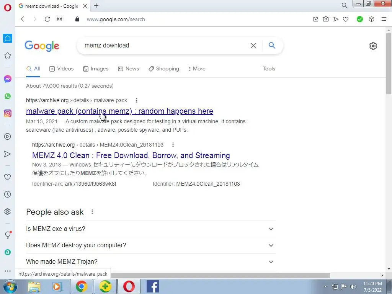This screenshot has height=294, width=392.
Task: Open the Pinboards heart in the sidebar
Action: tap(8, 177)
